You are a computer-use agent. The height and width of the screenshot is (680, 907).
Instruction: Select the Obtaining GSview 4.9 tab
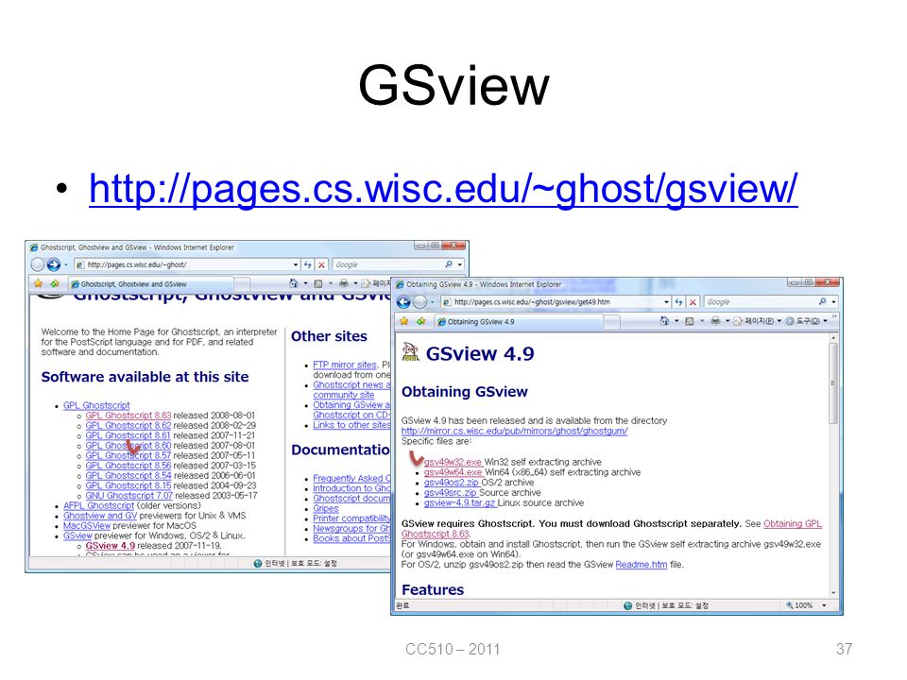click(519, 321)
